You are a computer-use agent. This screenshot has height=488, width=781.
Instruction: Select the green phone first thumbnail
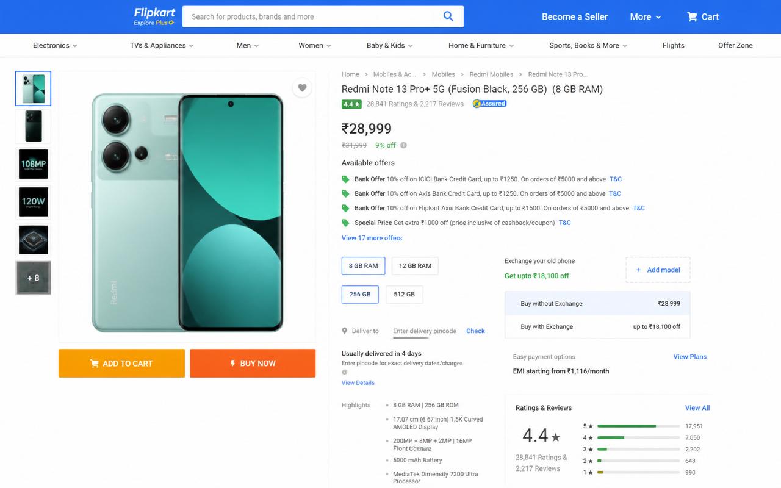tap(33, 88)
